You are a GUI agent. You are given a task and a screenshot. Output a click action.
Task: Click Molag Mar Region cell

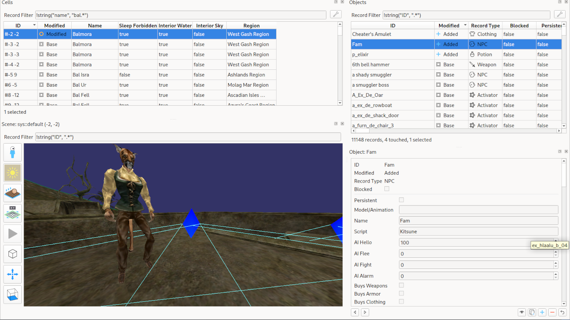pos(251,85)
